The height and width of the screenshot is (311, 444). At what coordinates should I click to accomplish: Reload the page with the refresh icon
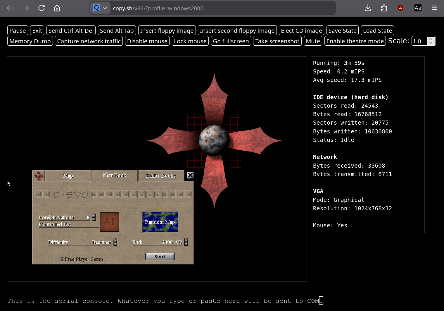[42, 8]
